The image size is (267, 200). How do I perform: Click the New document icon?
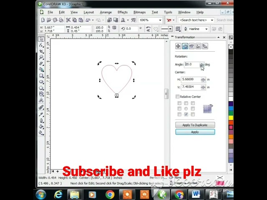[x=43, y=20]
